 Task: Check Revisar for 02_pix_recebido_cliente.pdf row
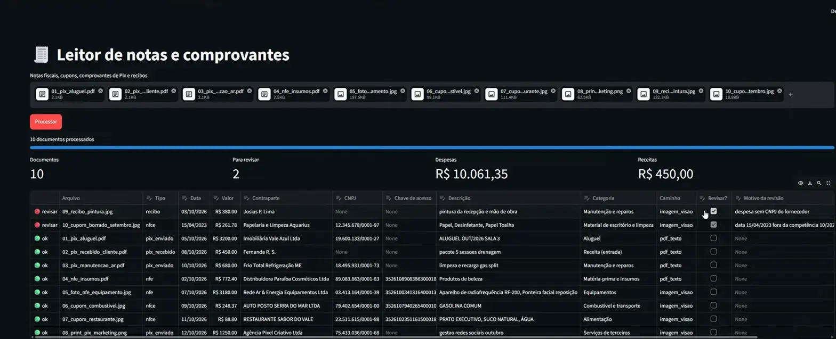[x=713, y=252]
